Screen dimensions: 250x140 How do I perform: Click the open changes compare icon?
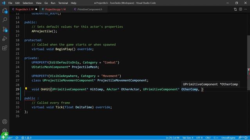(235, 9)
